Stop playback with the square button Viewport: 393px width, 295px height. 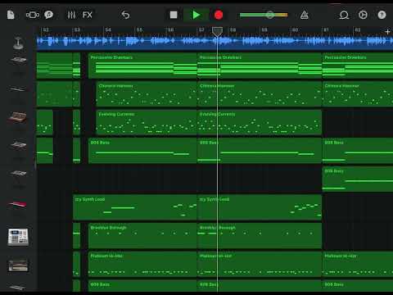(x=174, y=15)
